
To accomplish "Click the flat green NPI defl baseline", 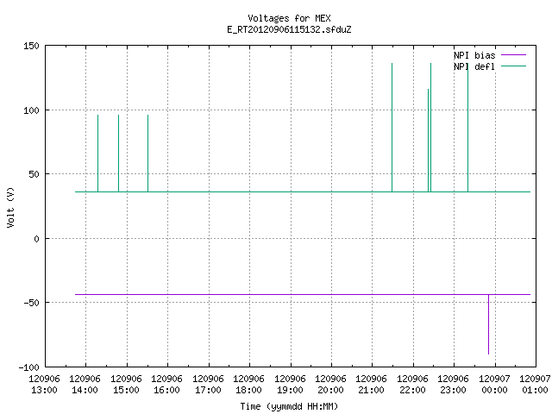I will [303, 191].
